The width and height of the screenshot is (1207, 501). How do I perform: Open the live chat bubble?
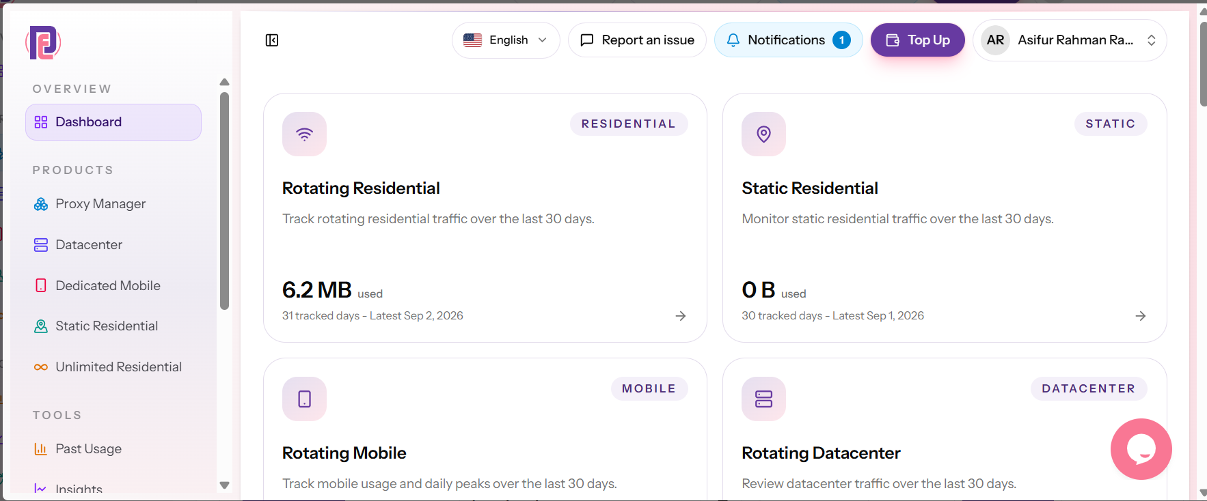point(1141,448)
